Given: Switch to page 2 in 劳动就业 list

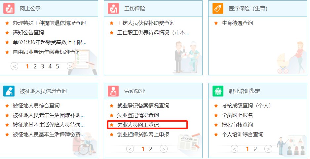Looking at the screenshot, I should [x=151, y=149].
